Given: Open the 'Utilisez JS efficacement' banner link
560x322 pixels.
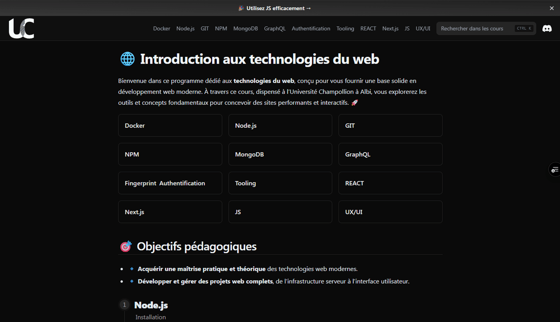Looking at the screenshot, I should (274, 8).
